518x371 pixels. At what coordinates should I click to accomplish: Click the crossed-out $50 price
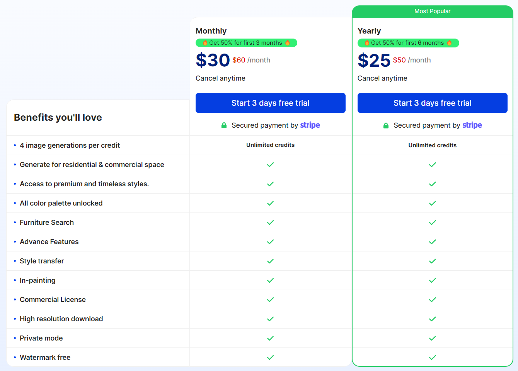click(399, 60)
